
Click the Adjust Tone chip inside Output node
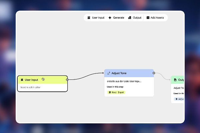coord(179,99)
